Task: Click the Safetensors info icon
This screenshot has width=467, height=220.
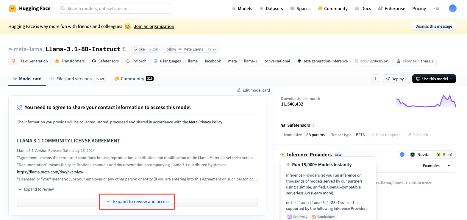Action: [x=313, y=125]
